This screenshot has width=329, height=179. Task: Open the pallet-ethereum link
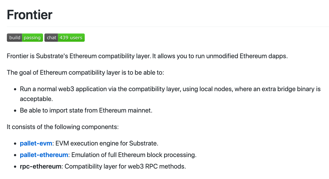tap(44, 155)
